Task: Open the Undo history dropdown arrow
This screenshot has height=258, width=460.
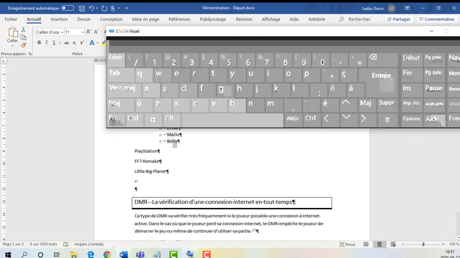Action: point(97,8)
